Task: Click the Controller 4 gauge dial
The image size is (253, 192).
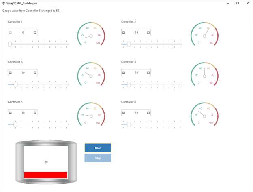Action: 204,74
